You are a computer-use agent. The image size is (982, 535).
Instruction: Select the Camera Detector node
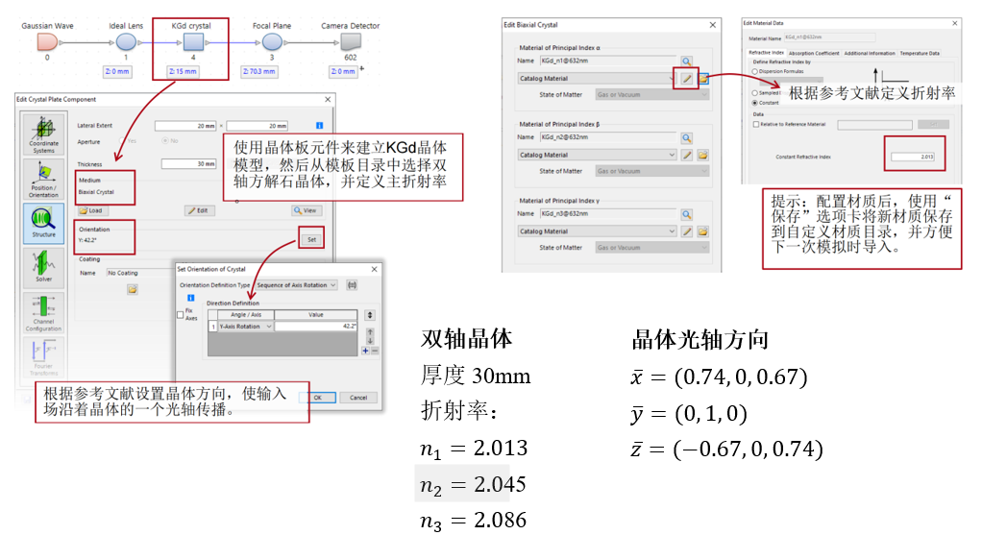click(350, 42)
